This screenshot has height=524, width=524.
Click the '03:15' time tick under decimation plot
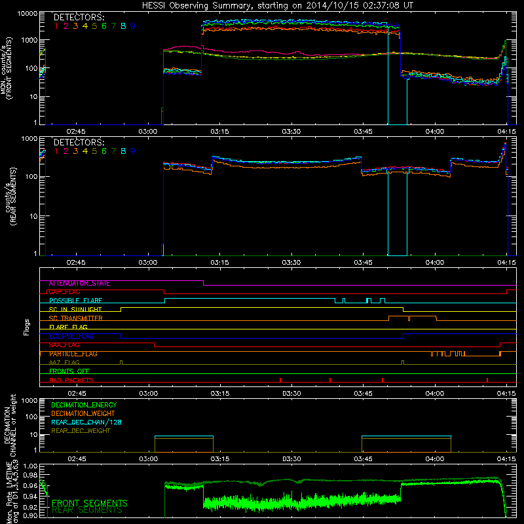click(220, 459)
